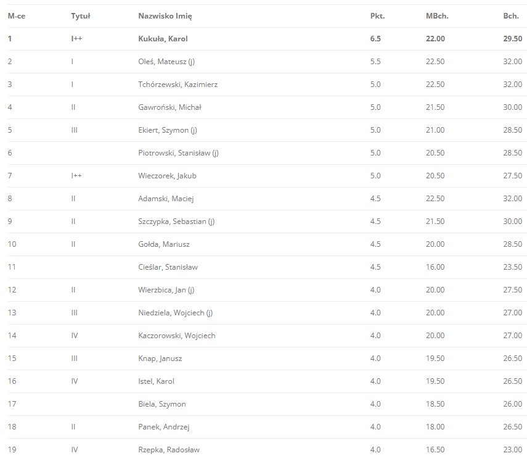Select Cieślar, Stanisław in standings
The width and height of the screenshot is (527, 456).
(x=168, y=267)
